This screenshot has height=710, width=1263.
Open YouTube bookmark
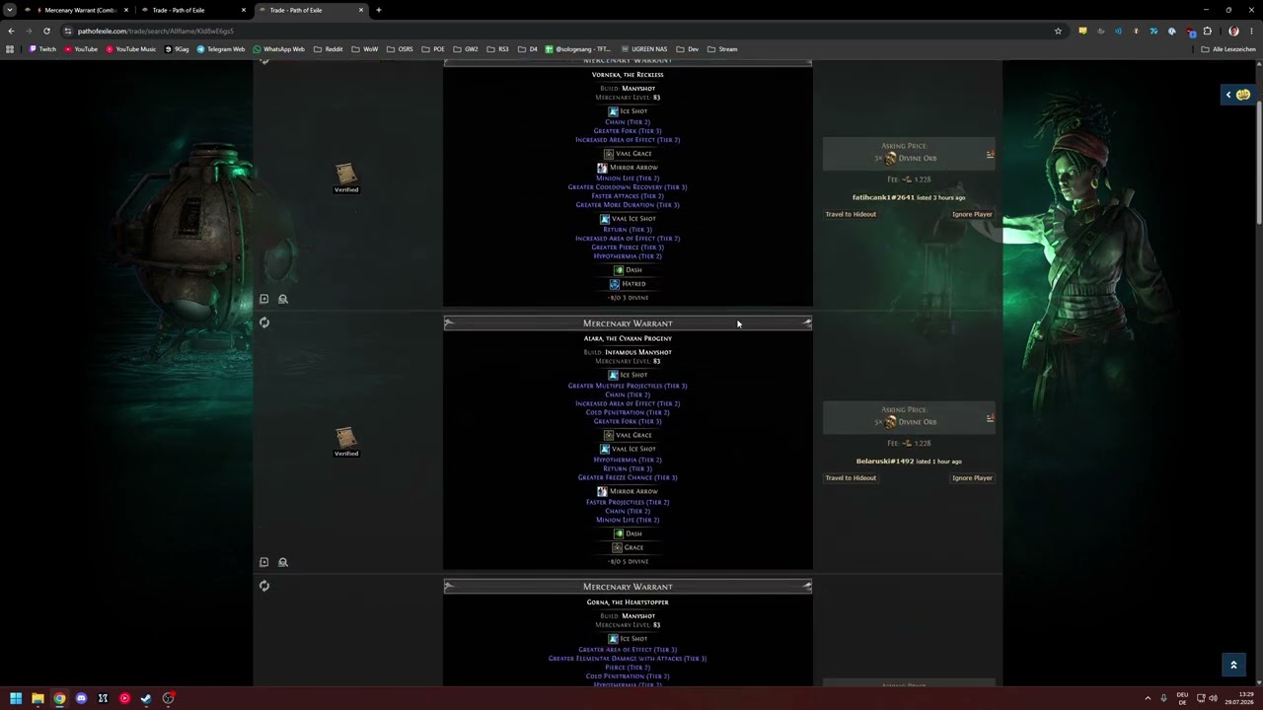click(81, 48)
